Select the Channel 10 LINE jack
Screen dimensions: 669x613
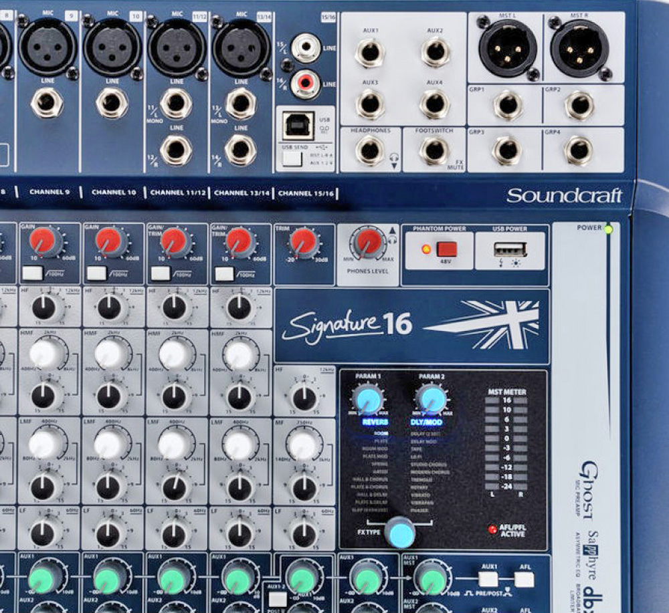(x=112, y=103)
